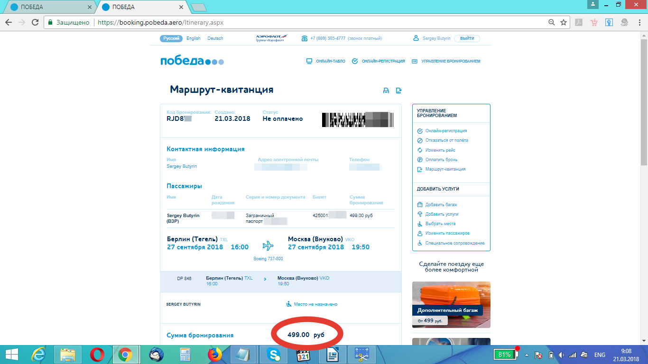Click the zoom magnifier icon in the address bar

point(552,22)
